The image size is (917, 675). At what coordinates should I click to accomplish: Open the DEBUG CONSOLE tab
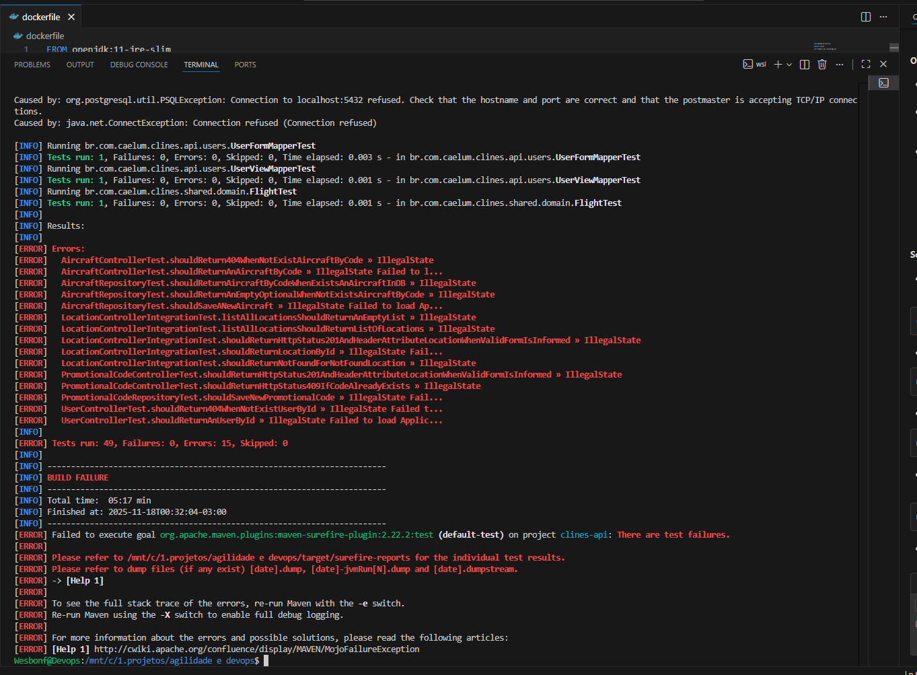[139, 65]
